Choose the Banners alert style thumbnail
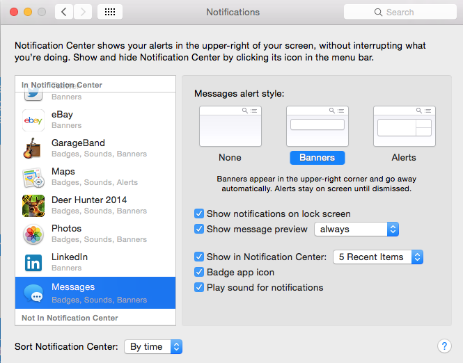Viewport: 463px width, 363px height. point(317,126)
